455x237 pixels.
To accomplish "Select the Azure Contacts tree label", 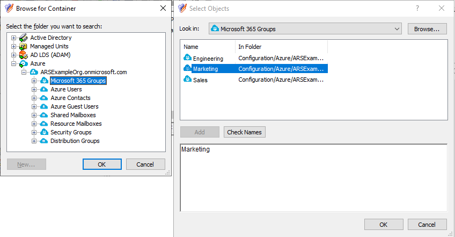I will [x=70, y=98].
